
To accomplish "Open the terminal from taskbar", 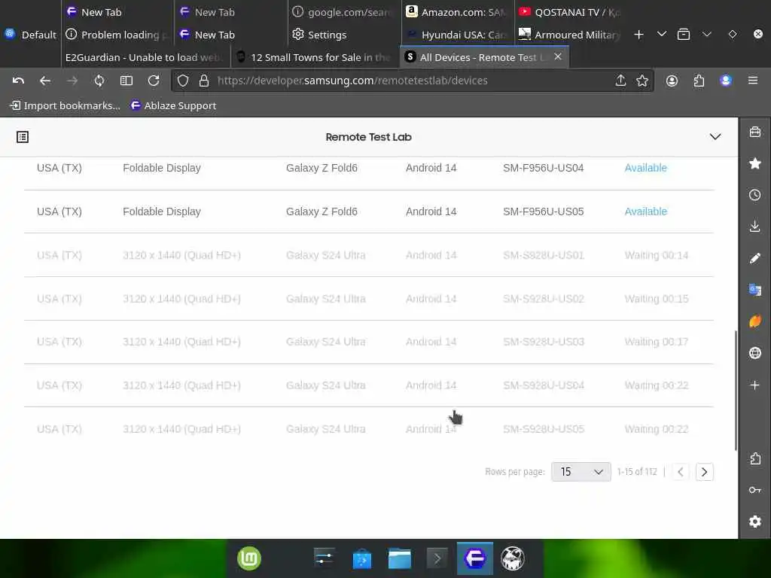I will tap(437, 559).
